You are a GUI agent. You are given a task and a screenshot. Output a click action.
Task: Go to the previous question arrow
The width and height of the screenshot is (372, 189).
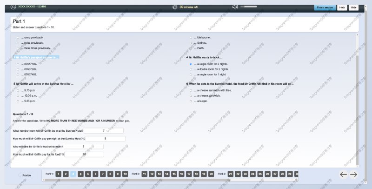[x=343, y=175]
